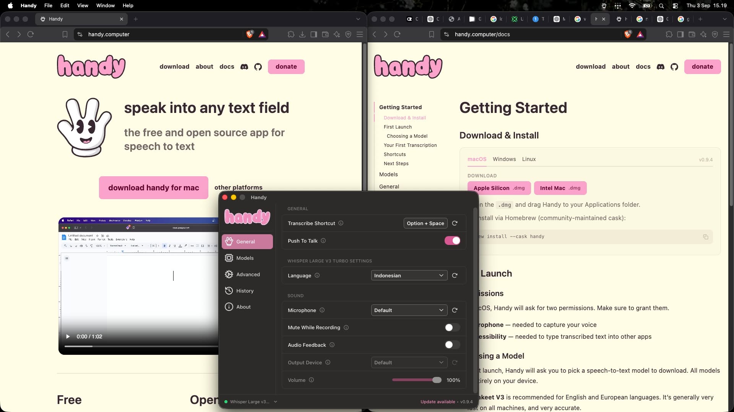This screenshot has height=412, width=734.
Task: Click the Apple Silicon .dmg download button
Action: tap(499, 188)
